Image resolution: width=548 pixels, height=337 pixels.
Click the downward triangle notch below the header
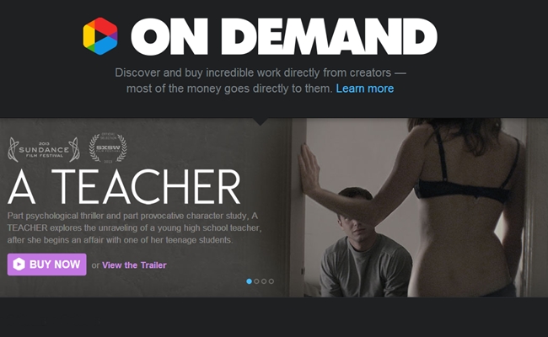[x=261, y=121]
